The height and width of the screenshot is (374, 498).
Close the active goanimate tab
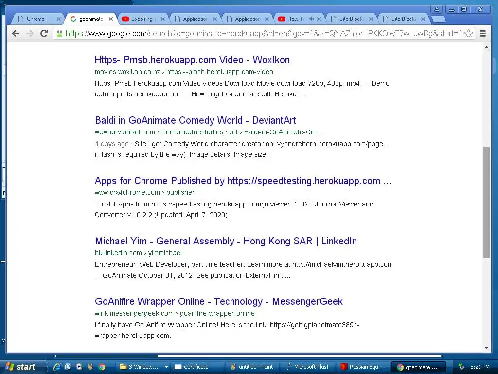pos(110,19)
